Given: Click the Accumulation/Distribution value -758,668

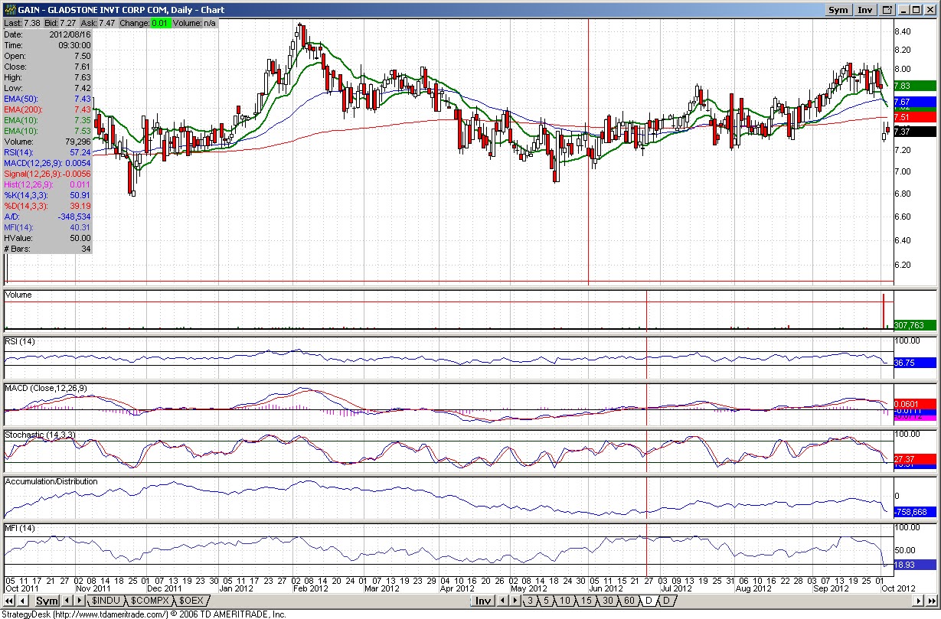Looking at the screenshot, I should click(x=914, y=512).
